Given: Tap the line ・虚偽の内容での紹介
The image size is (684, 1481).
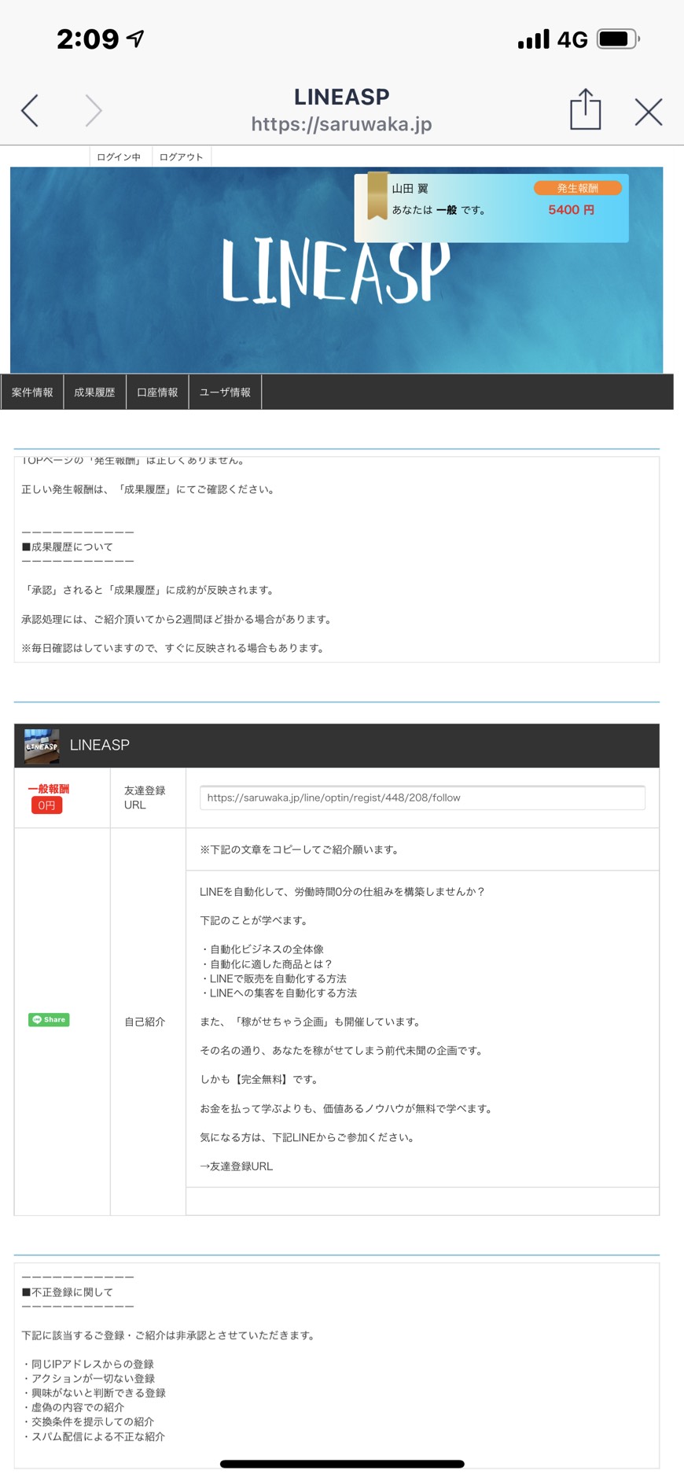Looking at the screenshot, I should [73, 1407].
